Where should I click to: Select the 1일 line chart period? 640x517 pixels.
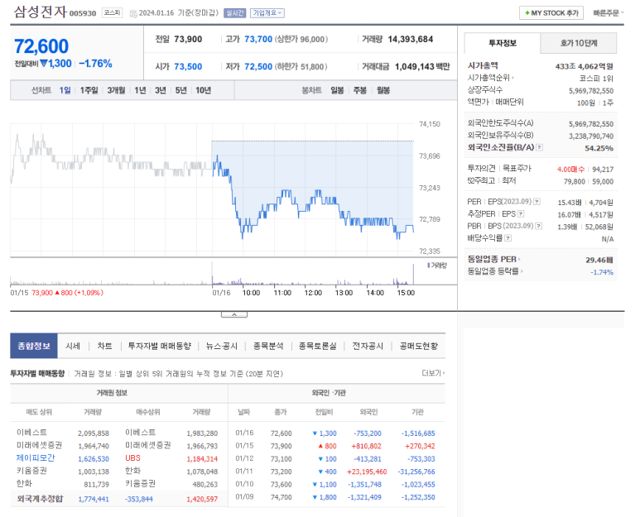pyautogui.click(x=65, y=90)
